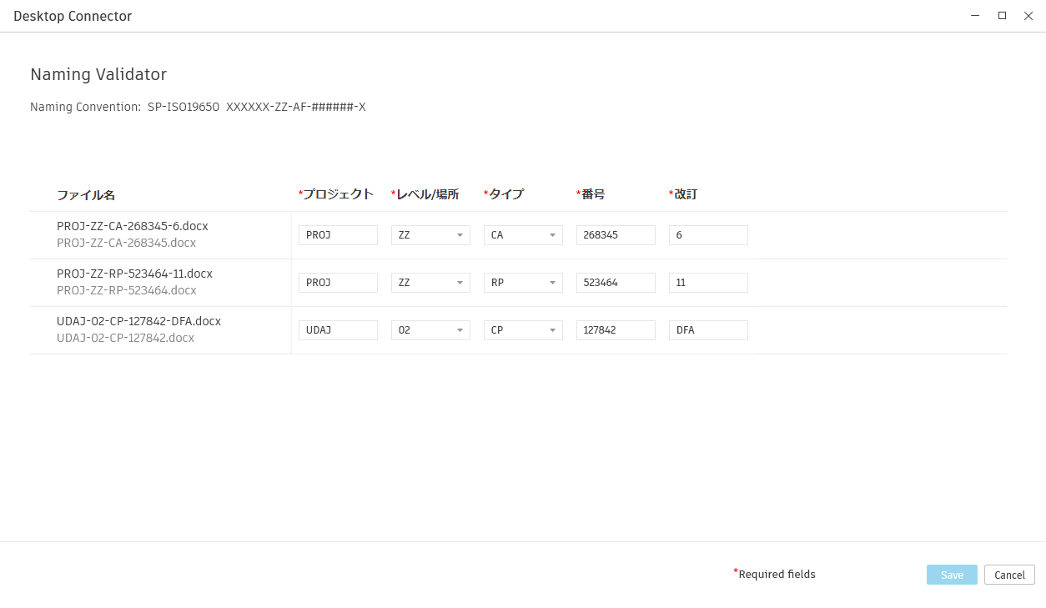
Task: Click the UDAJ-02-CP-127842-DFA.docx file name
Action: tap(138, 320)
